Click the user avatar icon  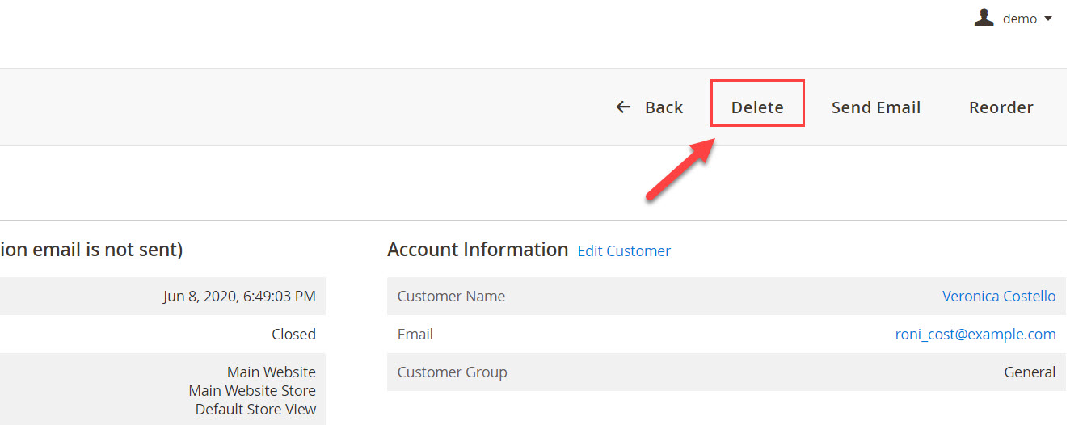(x=984, y=18)
